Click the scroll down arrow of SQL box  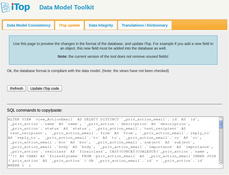pos(221,162)
